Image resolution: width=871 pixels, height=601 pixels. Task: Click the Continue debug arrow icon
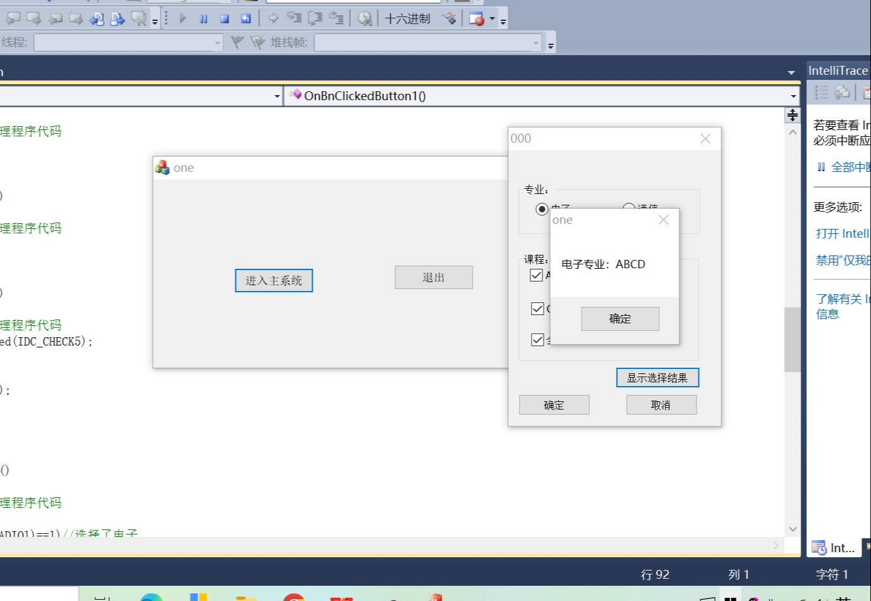(182, 18)
